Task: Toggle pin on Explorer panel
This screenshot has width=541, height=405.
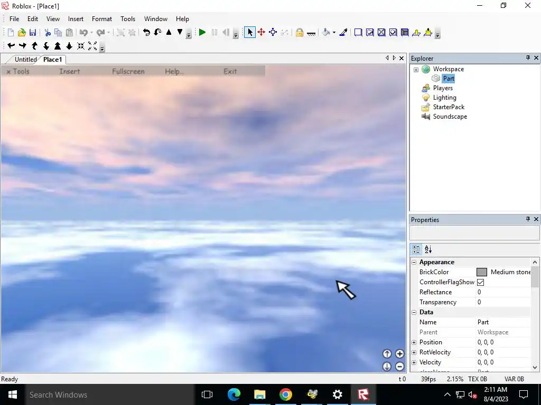Action: point(528,58)
